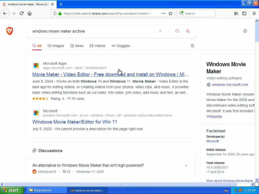259x194 pixels.
Task: Click the answers.microsoft.com result favicon
Action: click(x=36, y=113)
